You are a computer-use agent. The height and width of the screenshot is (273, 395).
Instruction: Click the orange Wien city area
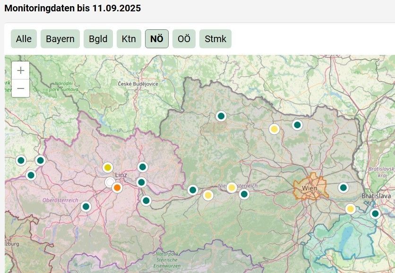pos(310,187)
